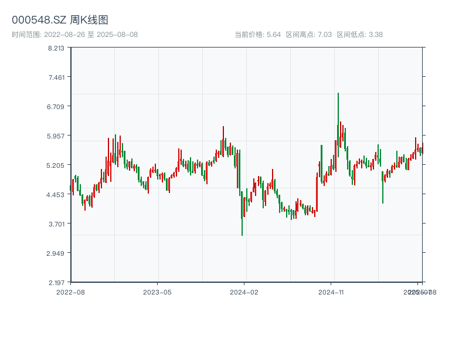Select the 6.709 price axis label
Image resolution: width=469 pixels, height=352 pixels.
click(56, 107)
